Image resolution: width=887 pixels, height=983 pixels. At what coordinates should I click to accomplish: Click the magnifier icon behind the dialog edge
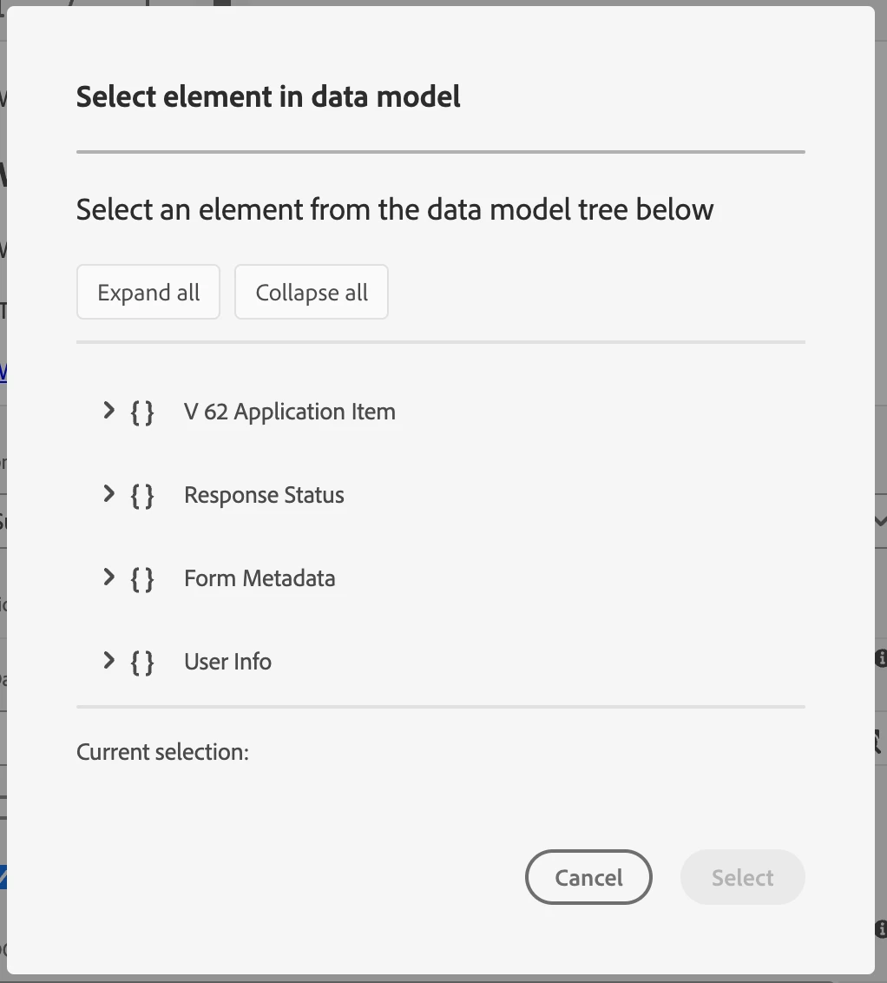(880, 741)
